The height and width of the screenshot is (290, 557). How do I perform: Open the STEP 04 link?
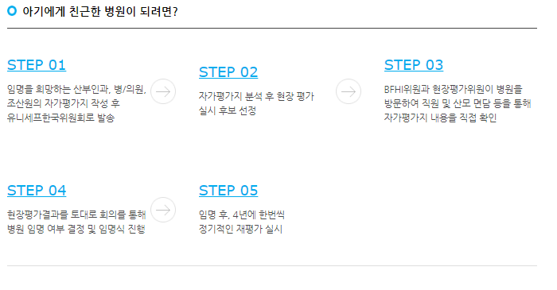pyautogui.click(x=37, y=191)
